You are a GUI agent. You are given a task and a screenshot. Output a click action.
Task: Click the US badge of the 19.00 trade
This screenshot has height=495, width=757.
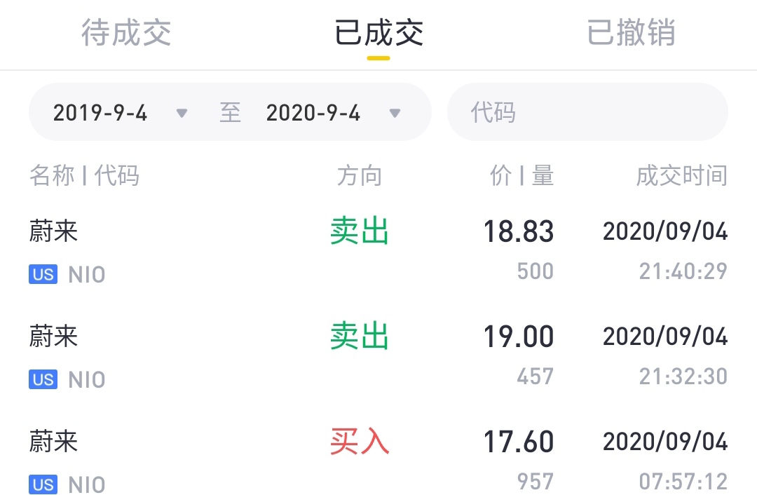click(x=43, y=379)
